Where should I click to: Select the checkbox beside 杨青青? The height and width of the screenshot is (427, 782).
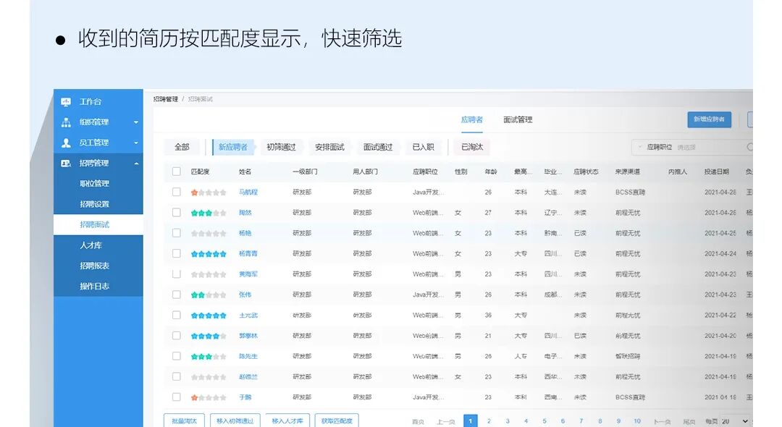tap(176, 253)
